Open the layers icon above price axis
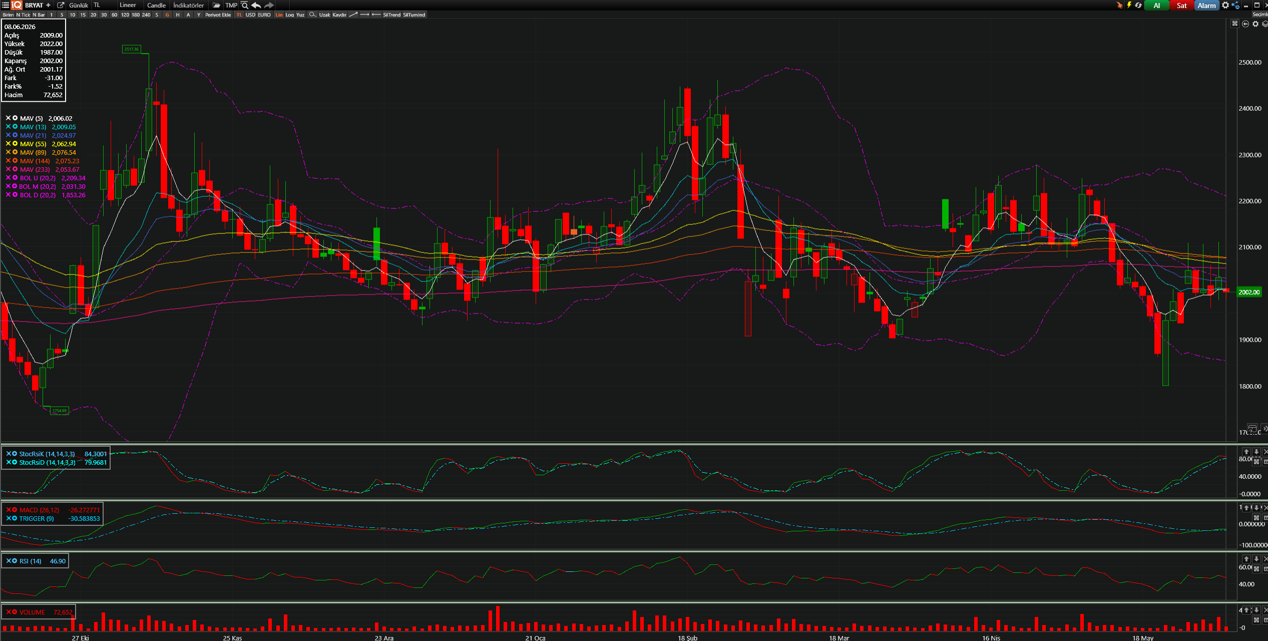1268x641 pixels. 1264,24
